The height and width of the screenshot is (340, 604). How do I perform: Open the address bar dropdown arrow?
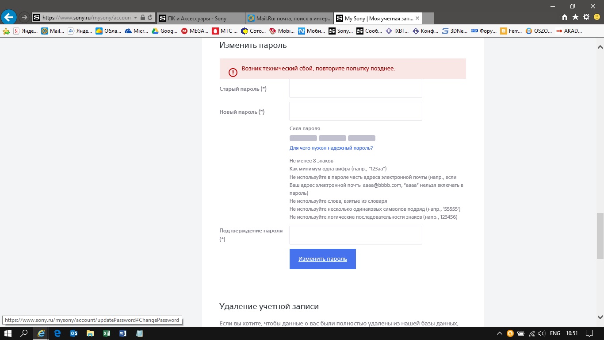(x=135, y=18)
